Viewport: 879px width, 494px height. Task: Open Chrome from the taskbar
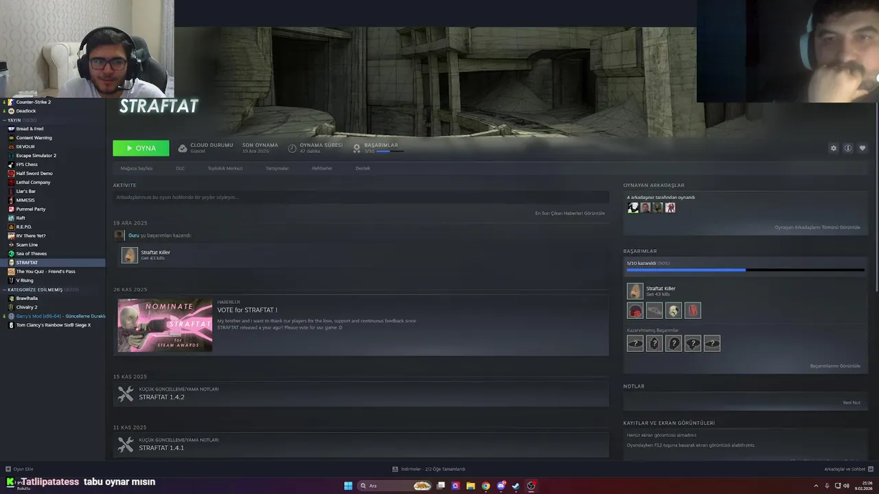pyautogui.click(x=486, y=486)
